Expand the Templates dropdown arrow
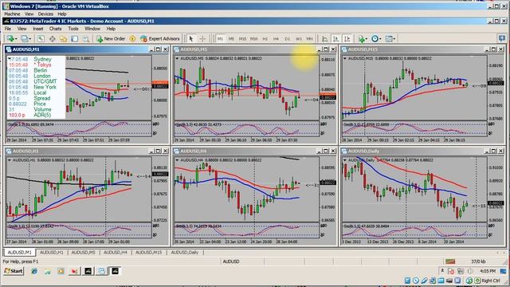The height and width of the screenshot is (287, 510). click(x=394, y=39)
